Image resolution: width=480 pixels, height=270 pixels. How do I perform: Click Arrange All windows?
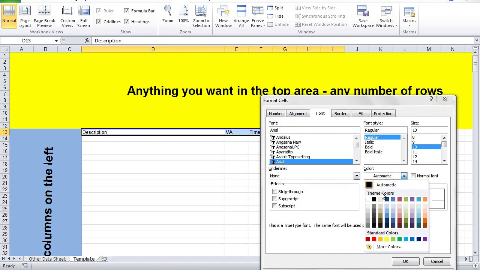click(241, 16)
